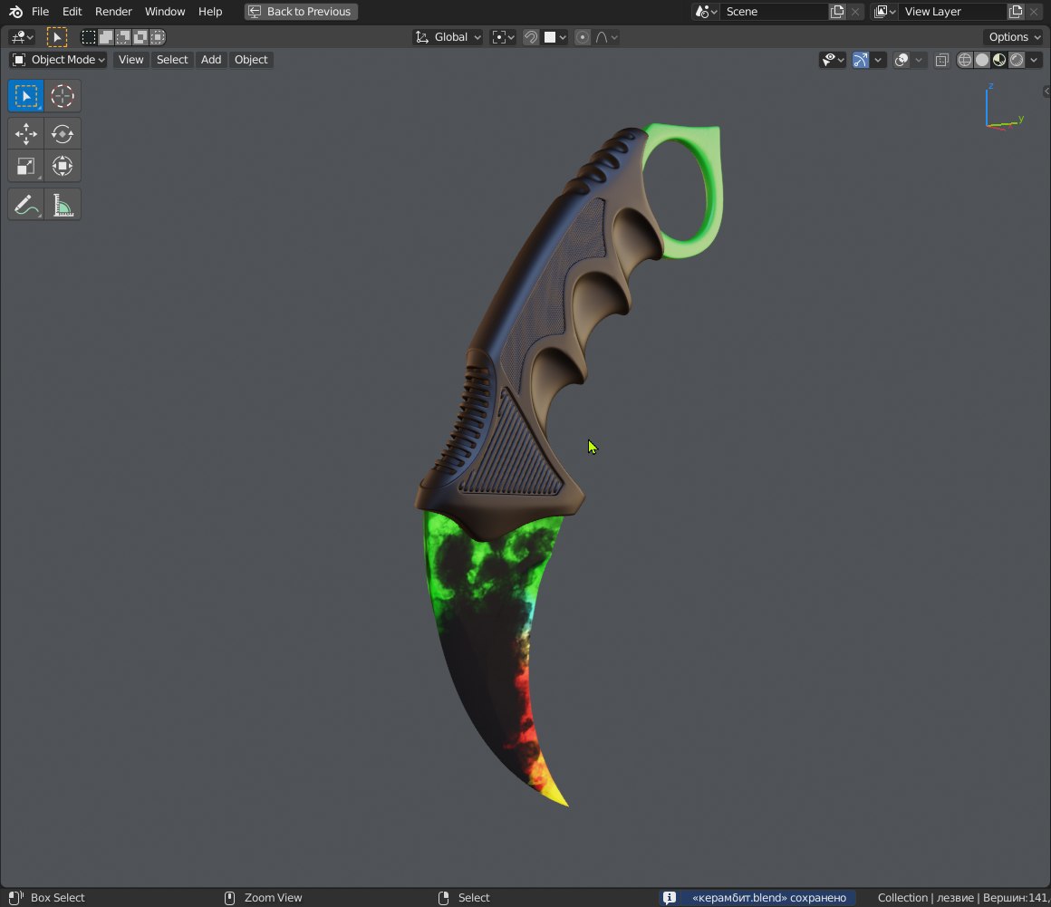The width and height of the screenshot is (1051, 907).
Task: Expand the sidebar with the arrow tab
Action: pos(1046,92)
